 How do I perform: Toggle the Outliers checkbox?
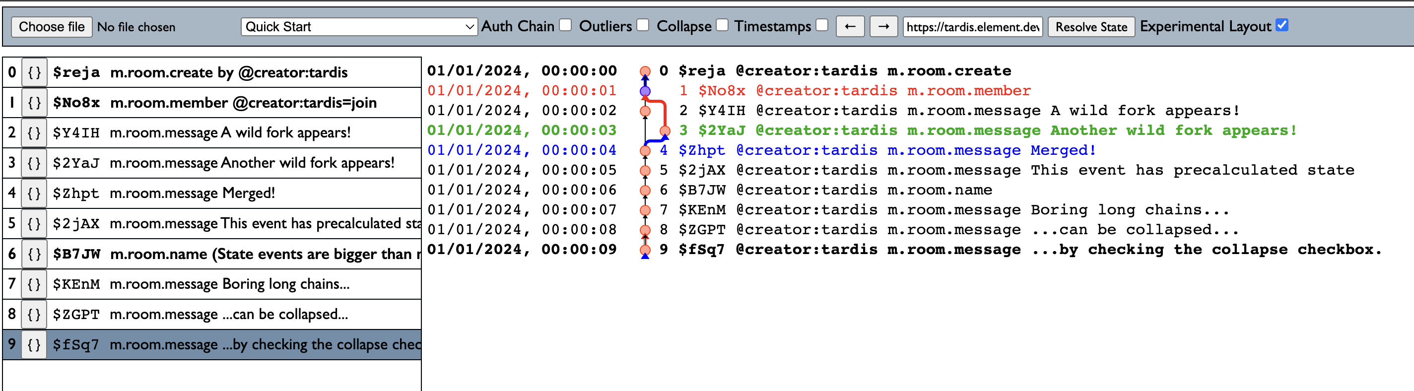pyautogui.click(x=643, y=25)
